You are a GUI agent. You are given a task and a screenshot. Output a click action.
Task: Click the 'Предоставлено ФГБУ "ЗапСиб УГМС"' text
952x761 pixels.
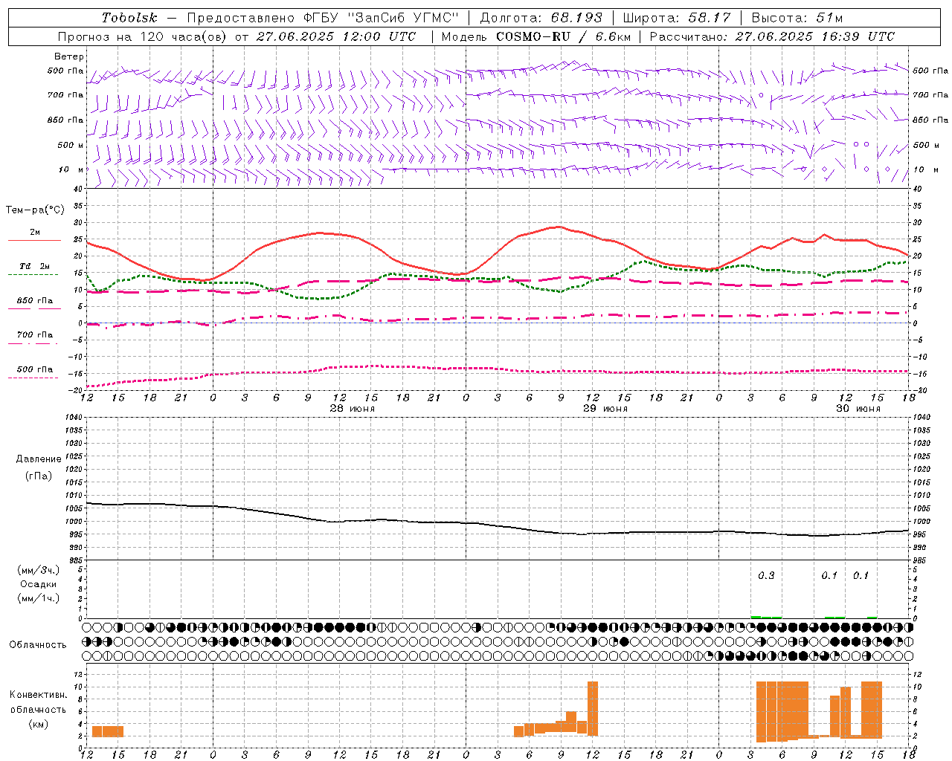pyautogui.click(x=323, y=18)
